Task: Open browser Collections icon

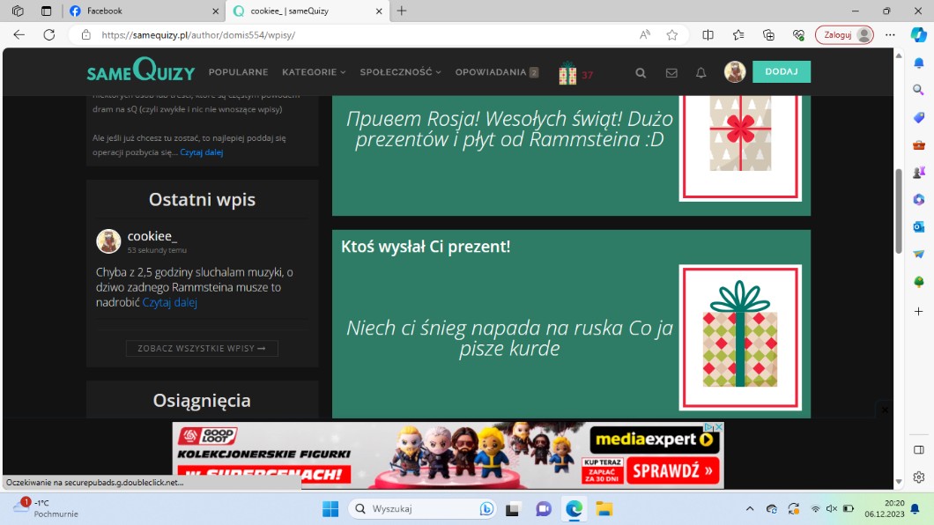Action: (x=768, y=35)
